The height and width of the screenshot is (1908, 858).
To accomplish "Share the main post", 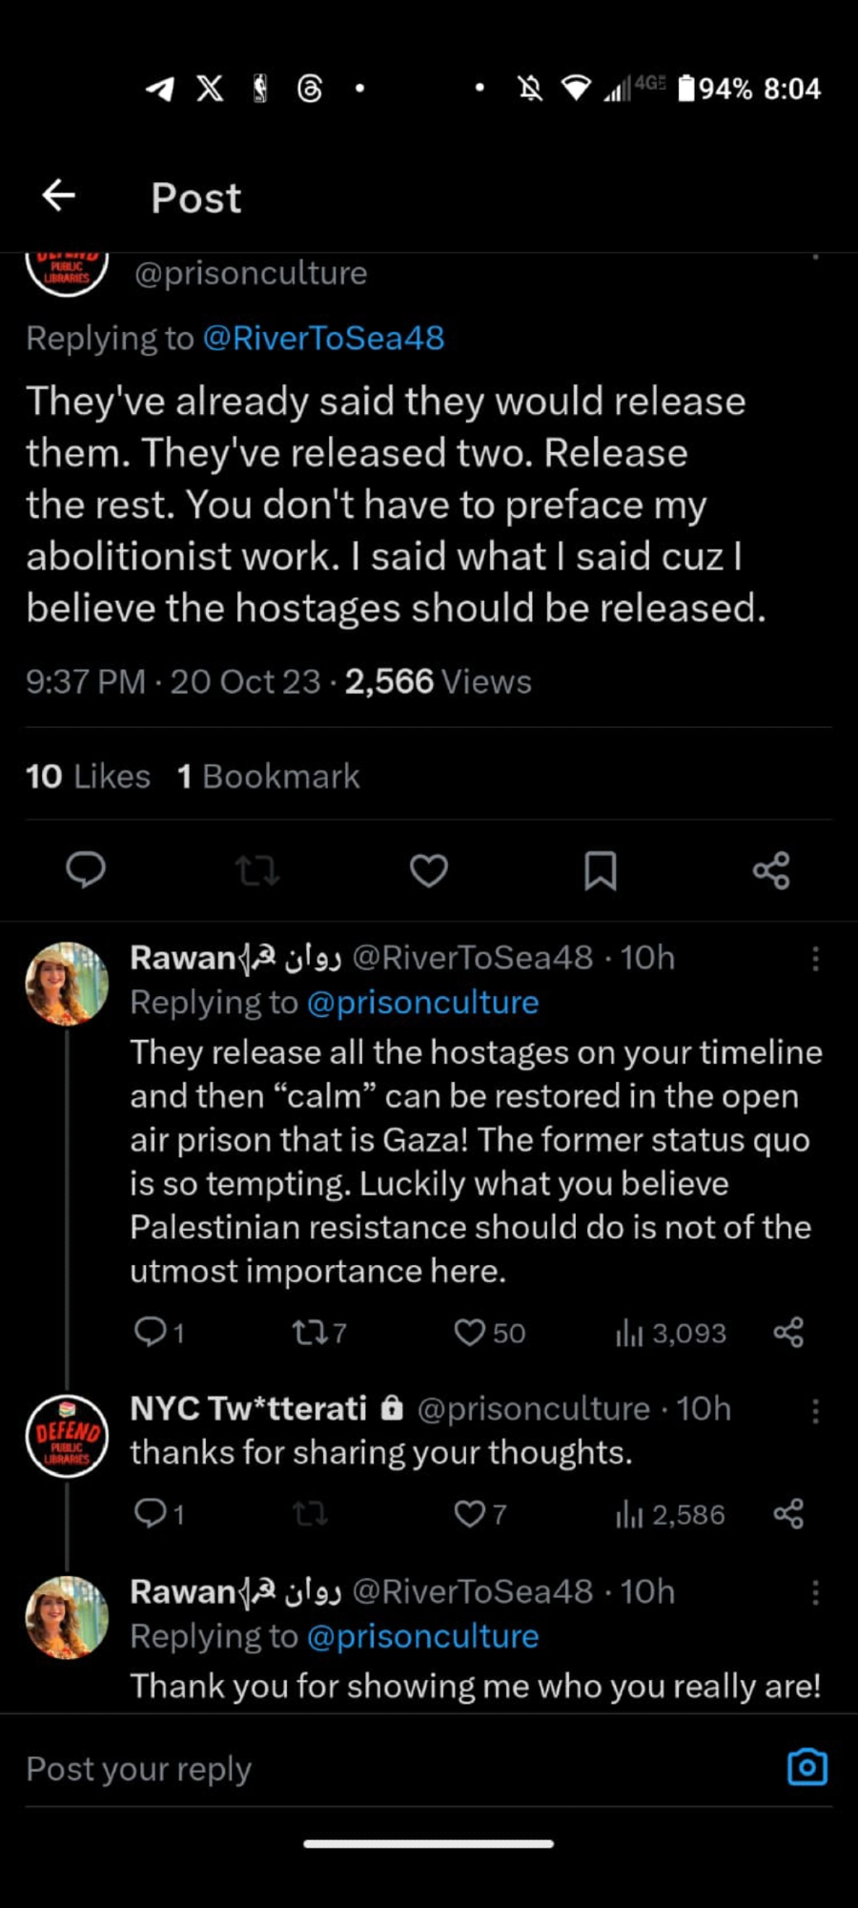I will pos(771,870).
